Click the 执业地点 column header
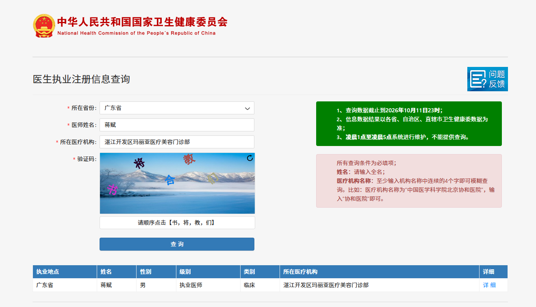 click(x=65, y=272)
